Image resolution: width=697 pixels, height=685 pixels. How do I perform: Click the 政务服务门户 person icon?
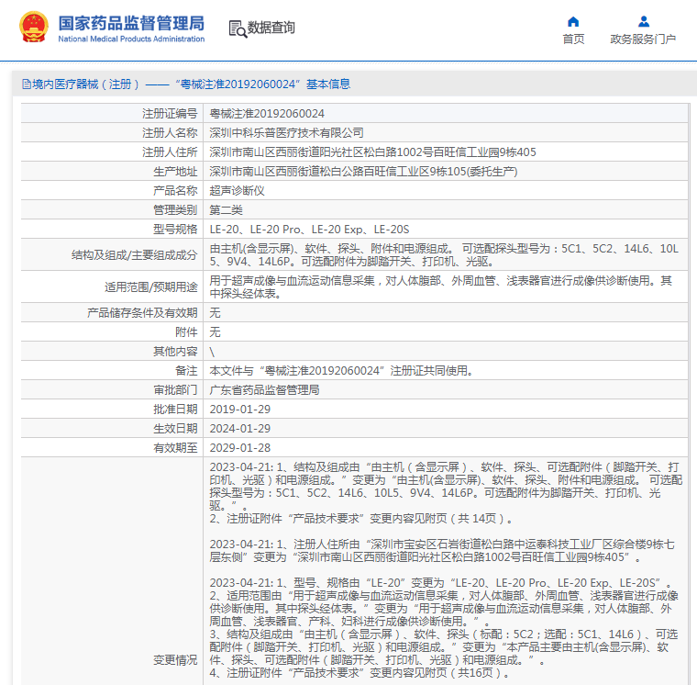pyautogui.click(x=643, y=21)
